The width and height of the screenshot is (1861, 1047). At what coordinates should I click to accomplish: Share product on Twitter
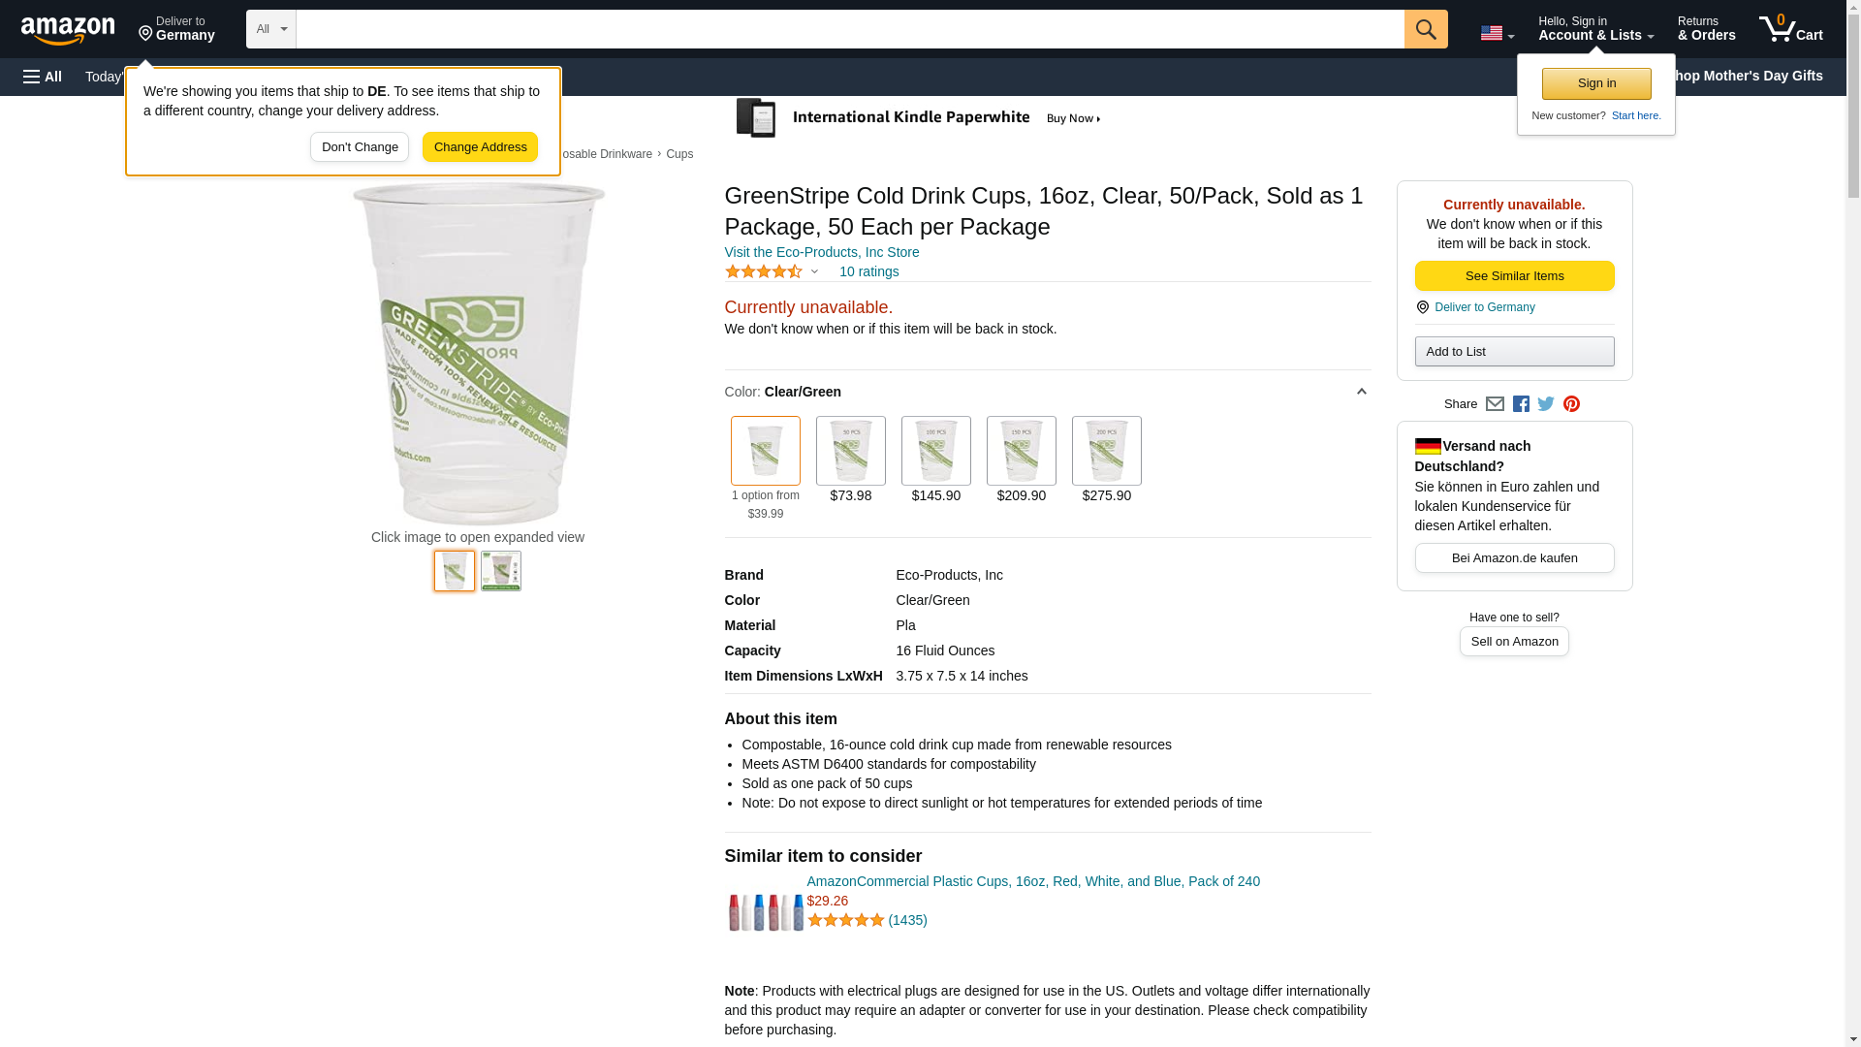tap(1546, 404)
